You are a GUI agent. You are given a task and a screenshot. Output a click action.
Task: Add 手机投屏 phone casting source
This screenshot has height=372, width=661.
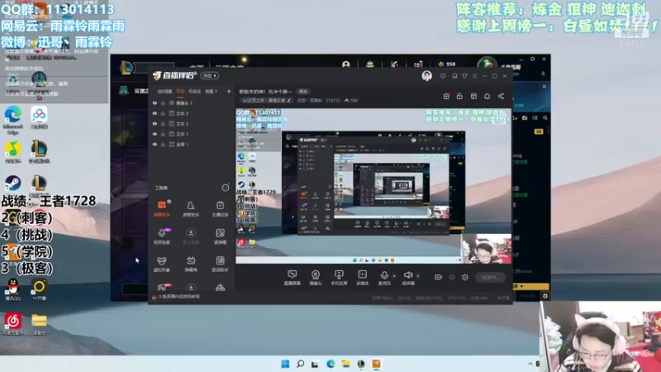339,278
